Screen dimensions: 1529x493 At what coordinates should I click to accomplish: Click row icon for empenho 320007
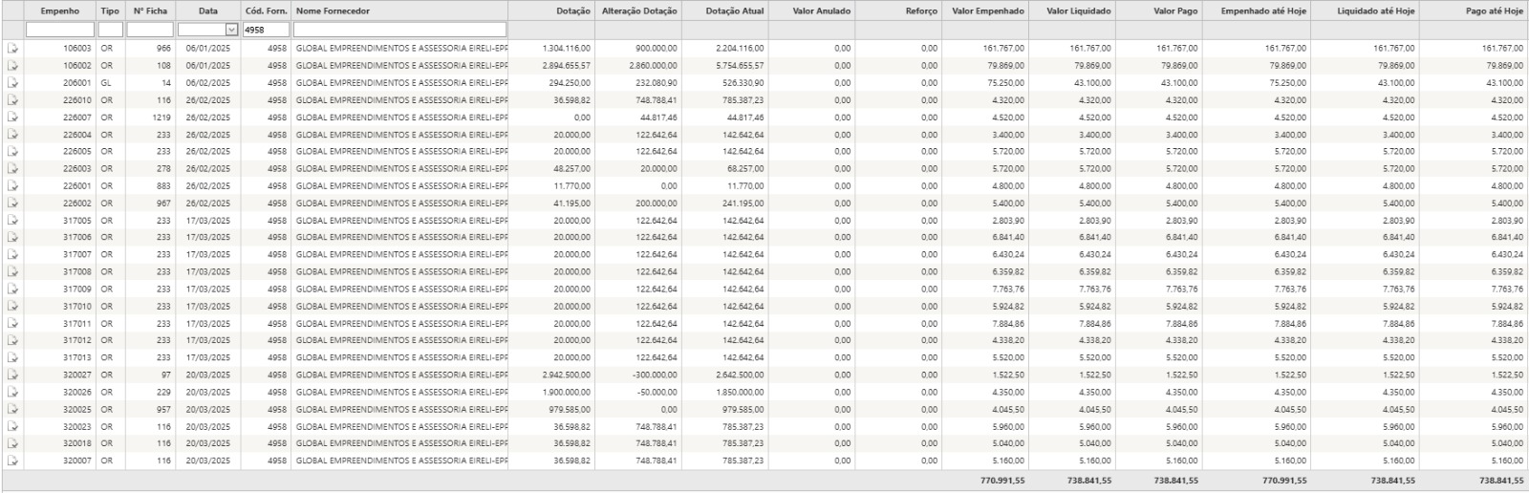(x=12, y=461)
